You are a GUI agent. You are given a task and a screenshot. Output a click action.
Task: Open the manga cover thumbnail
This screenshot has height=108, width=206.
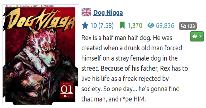pyautogui.click(x=40, y=54)
